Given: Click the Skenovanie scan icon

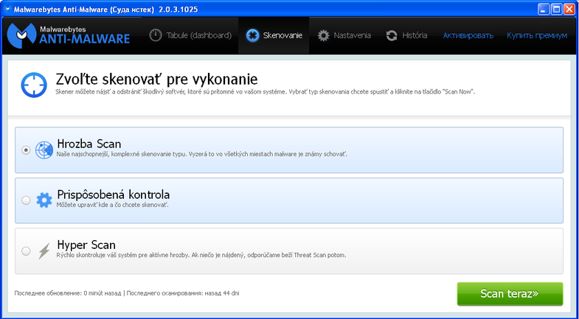Looking at the screenshot, I should click(x=253, y=35).
